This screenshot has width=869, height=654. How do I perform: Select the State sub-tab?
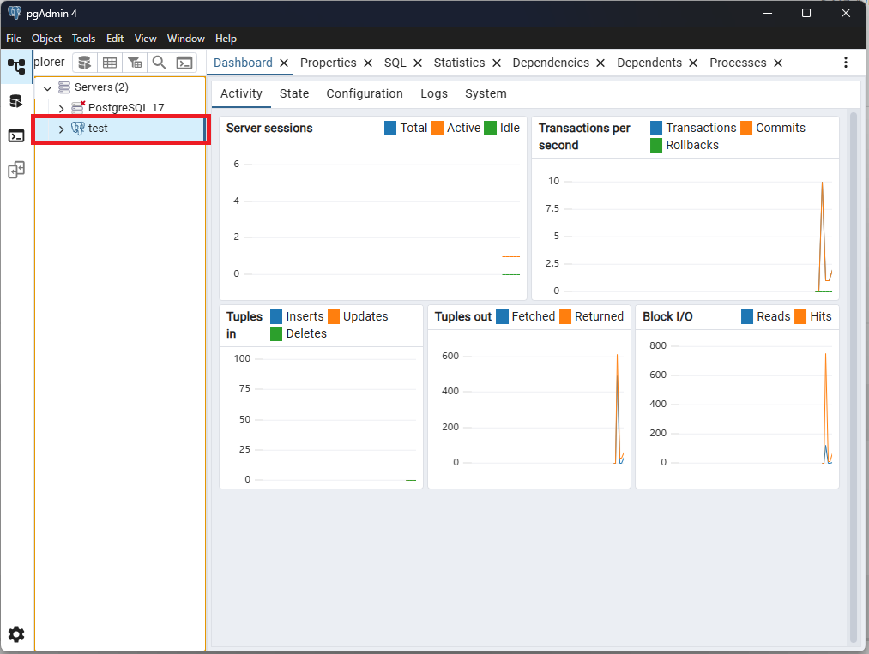click(x=293, y=93)
